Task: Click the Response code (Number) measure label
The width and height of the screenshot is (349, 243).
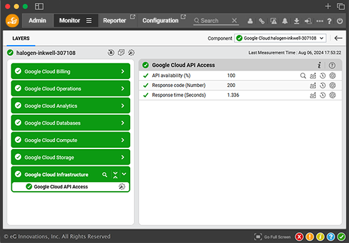Action: (179, 85)
